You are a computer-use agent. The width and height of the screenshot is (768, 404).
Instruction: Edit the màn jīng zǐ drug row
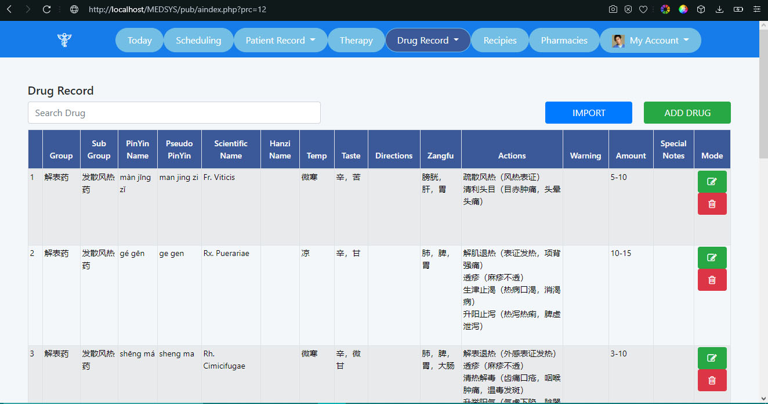click(712, 182)
